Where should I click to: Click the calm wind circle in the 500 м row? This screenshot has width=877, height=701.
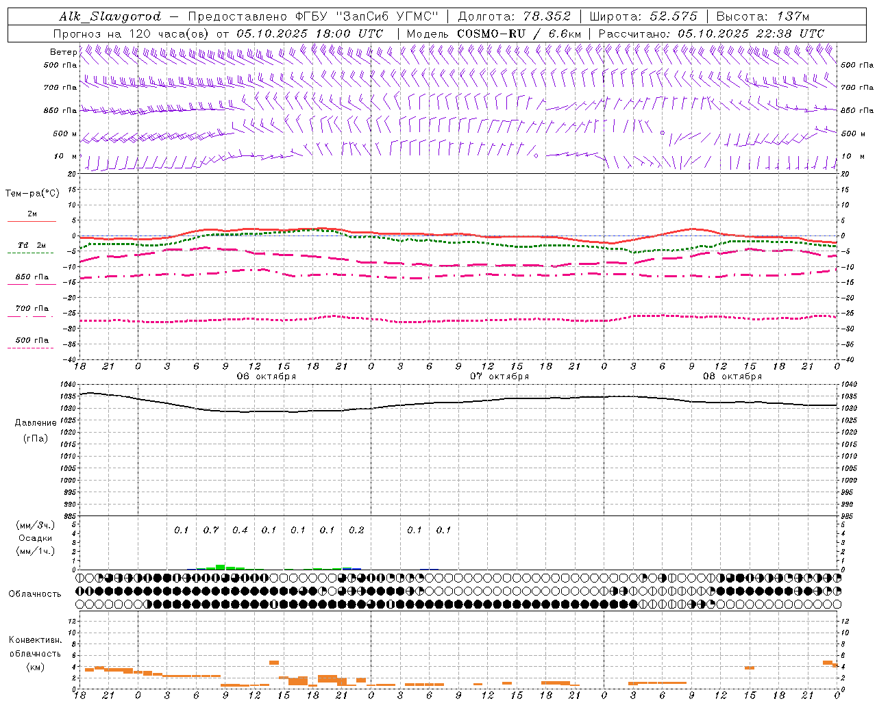click(663, 133)
